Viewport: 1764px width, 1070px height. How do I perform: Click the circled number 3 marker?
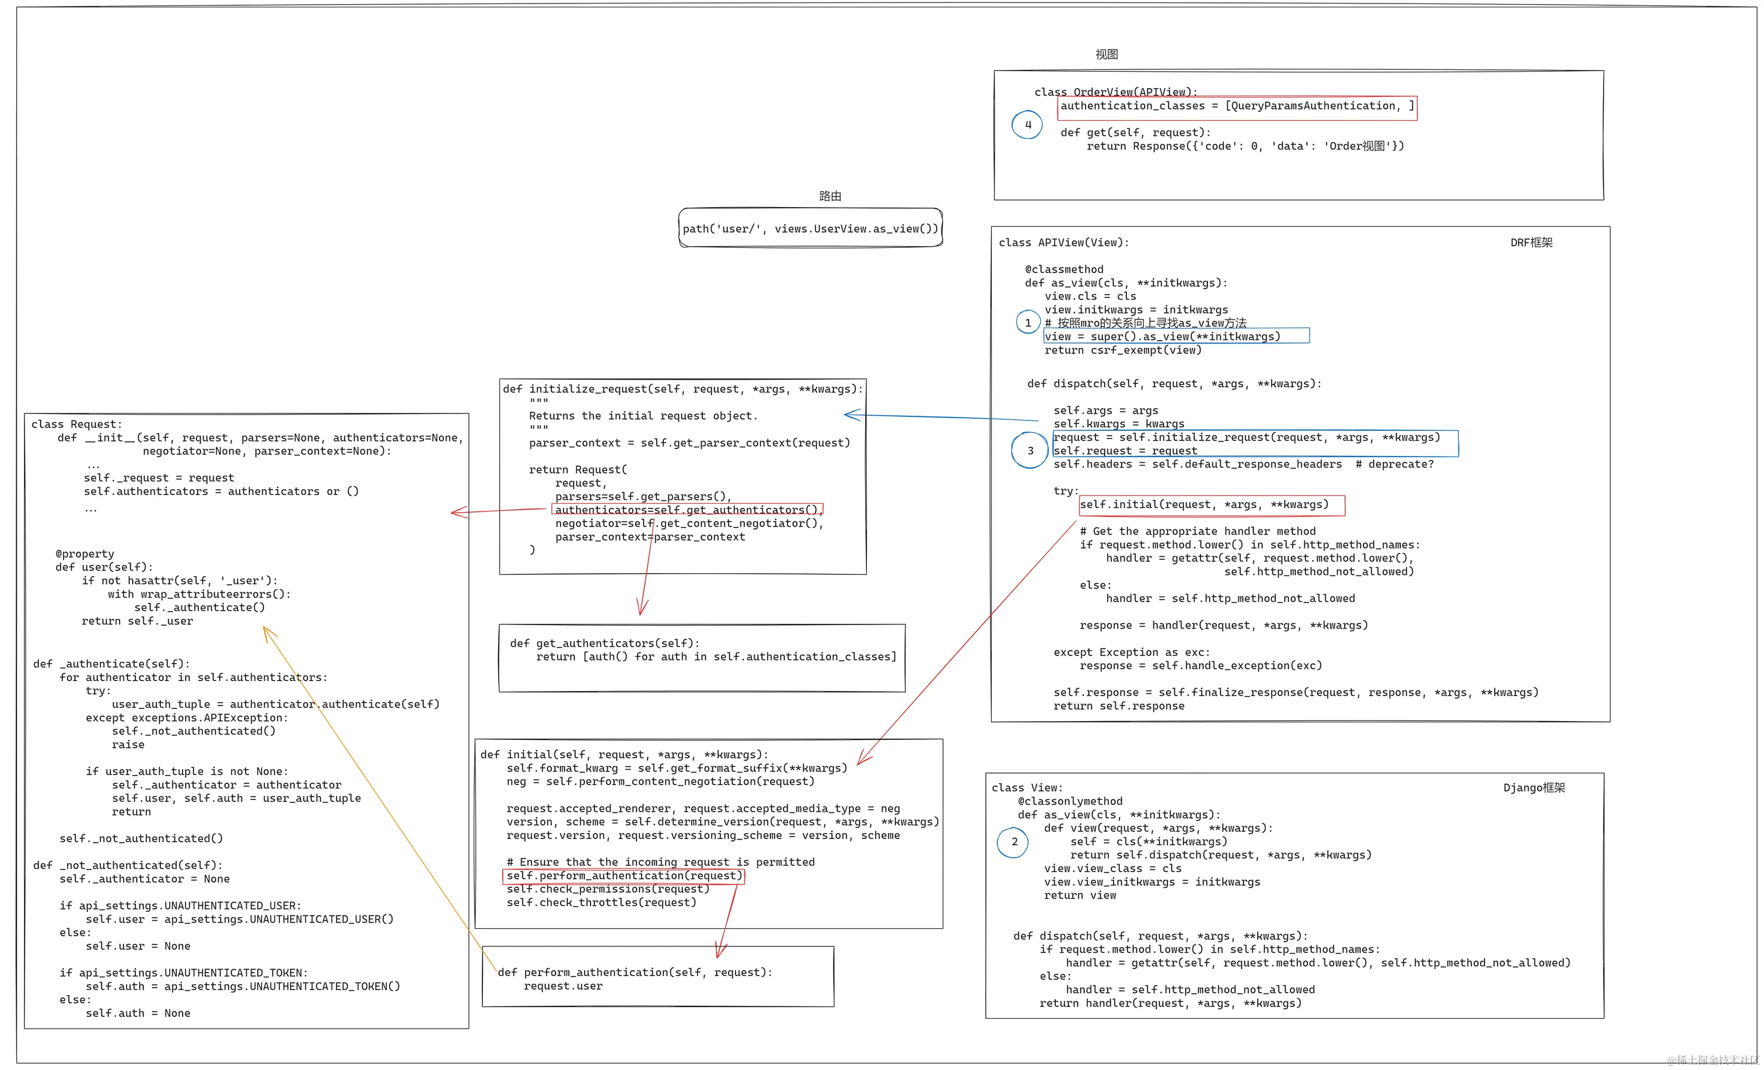coord(1030,451)
